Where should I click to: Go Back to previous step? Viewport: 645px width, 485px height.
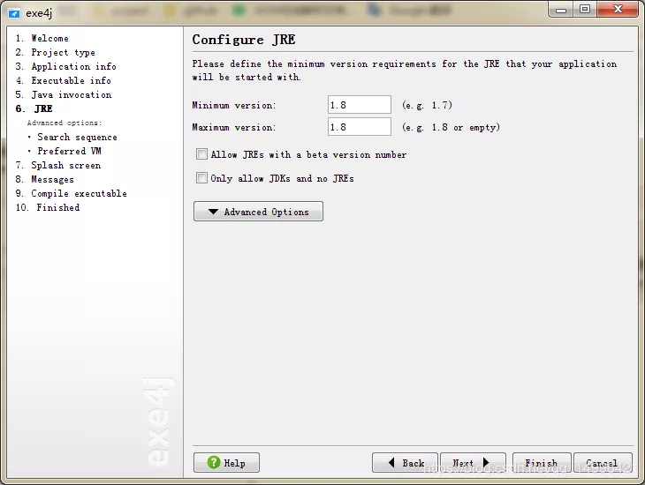pos(406,463)
